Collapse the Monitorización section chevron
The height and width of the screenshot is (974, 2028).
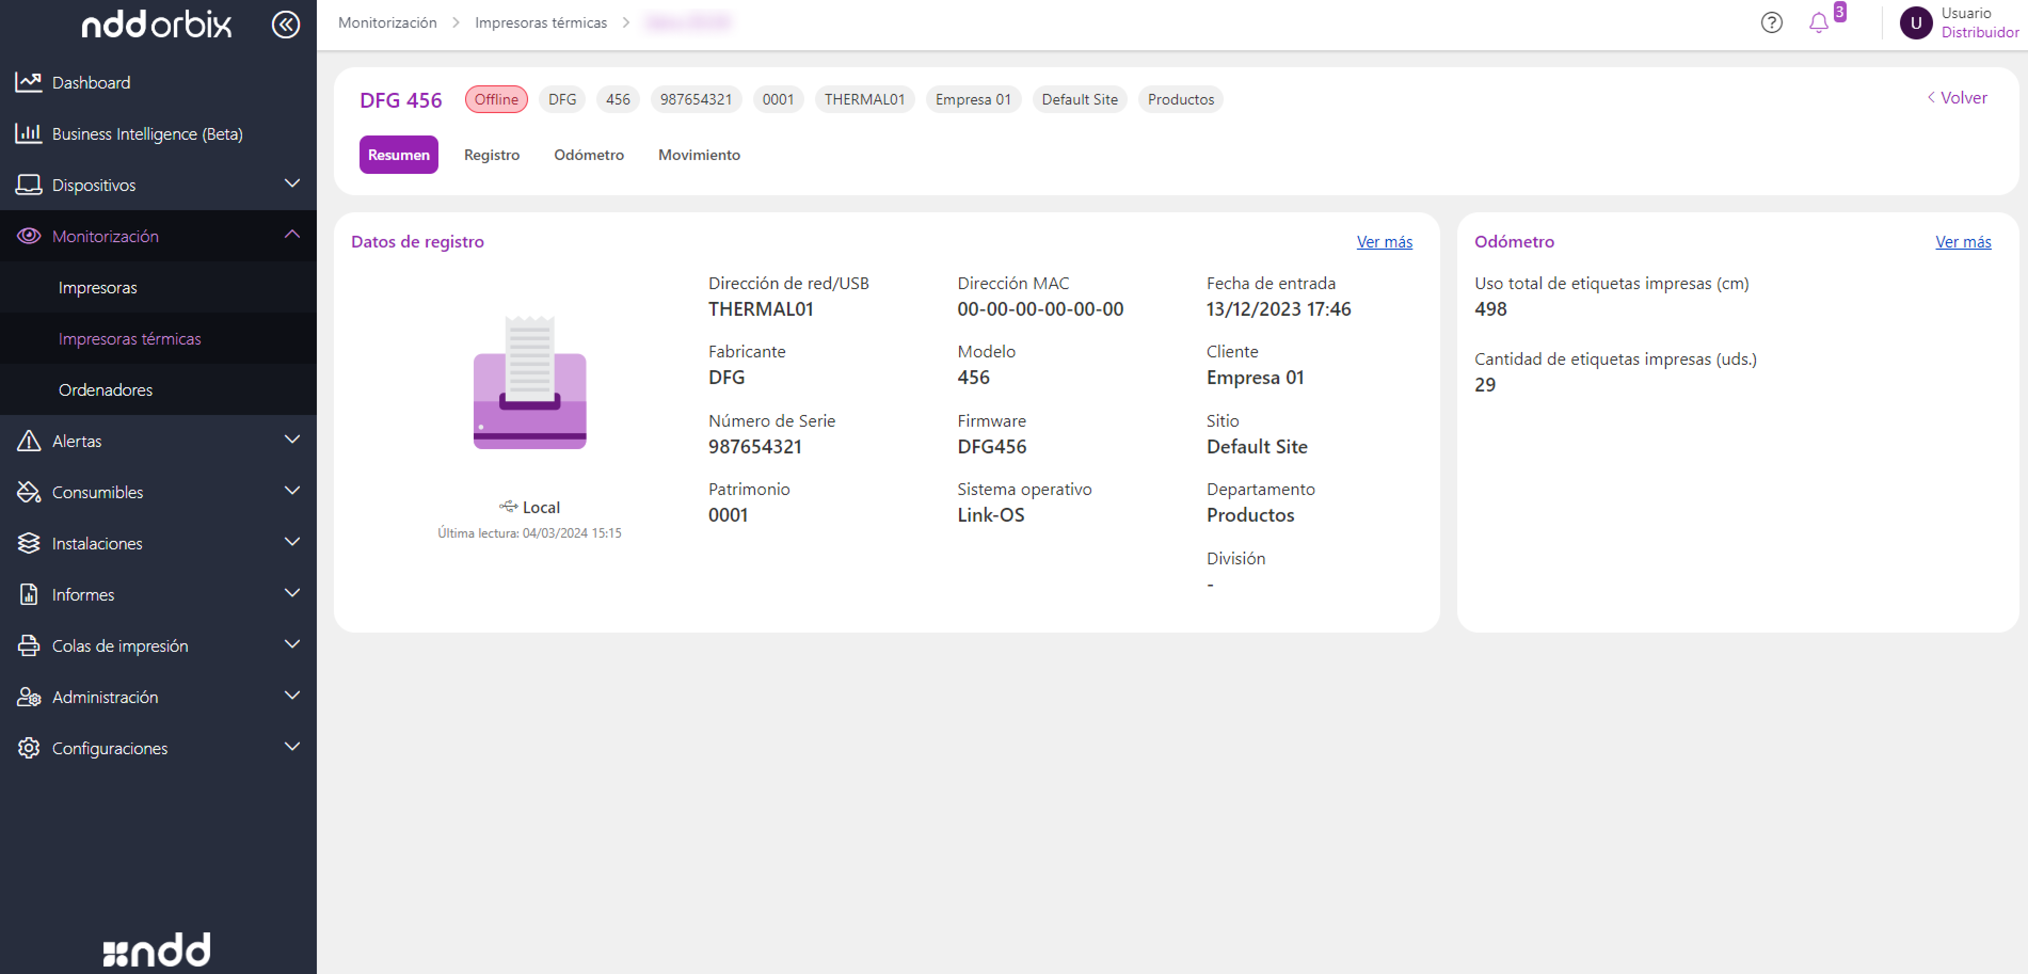[x=292, y=235]
